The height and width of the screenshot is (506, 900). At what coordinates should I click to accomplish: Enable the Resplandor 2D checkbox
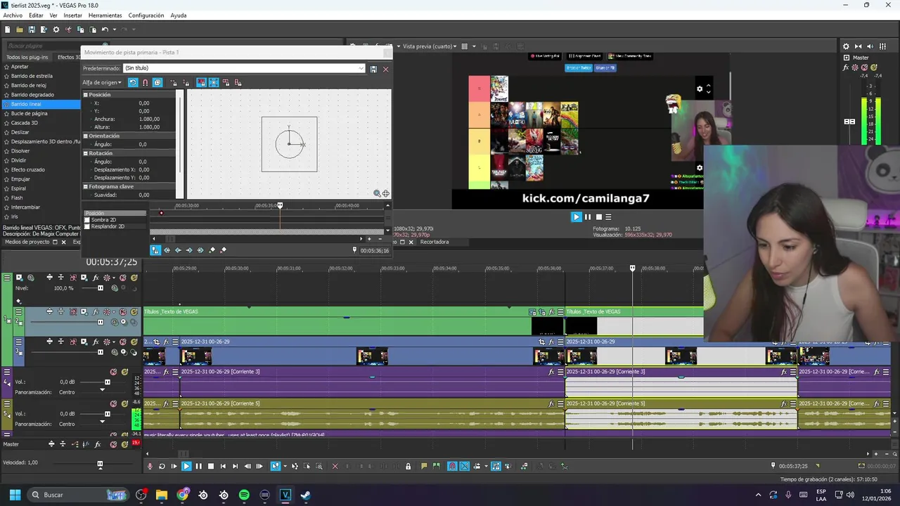pyautogui.click(x=87, y=226)
